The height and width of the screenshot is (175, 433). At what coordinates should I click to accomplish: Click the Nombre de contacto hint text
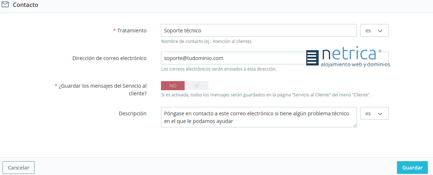coord(207,41)
